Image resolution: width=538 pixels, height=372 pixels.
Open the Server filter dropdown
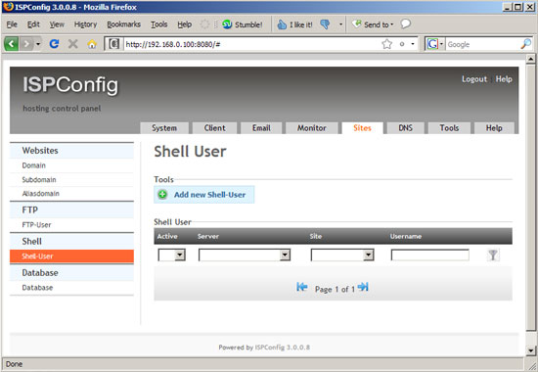tap(245, 255)
